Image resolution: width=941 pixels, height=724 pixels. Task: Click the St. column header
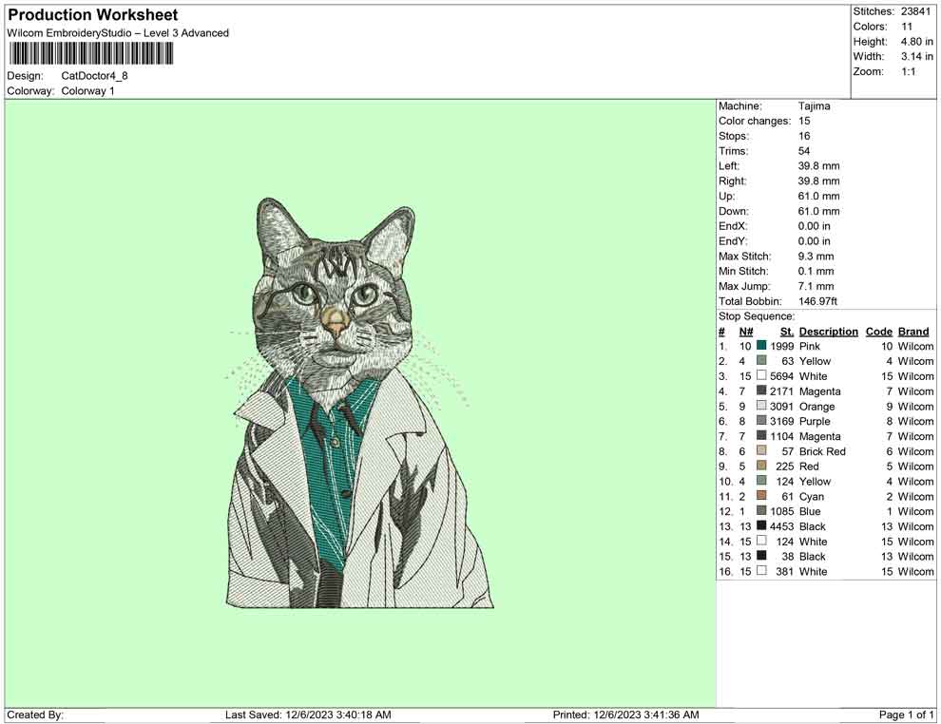[786, 332]
